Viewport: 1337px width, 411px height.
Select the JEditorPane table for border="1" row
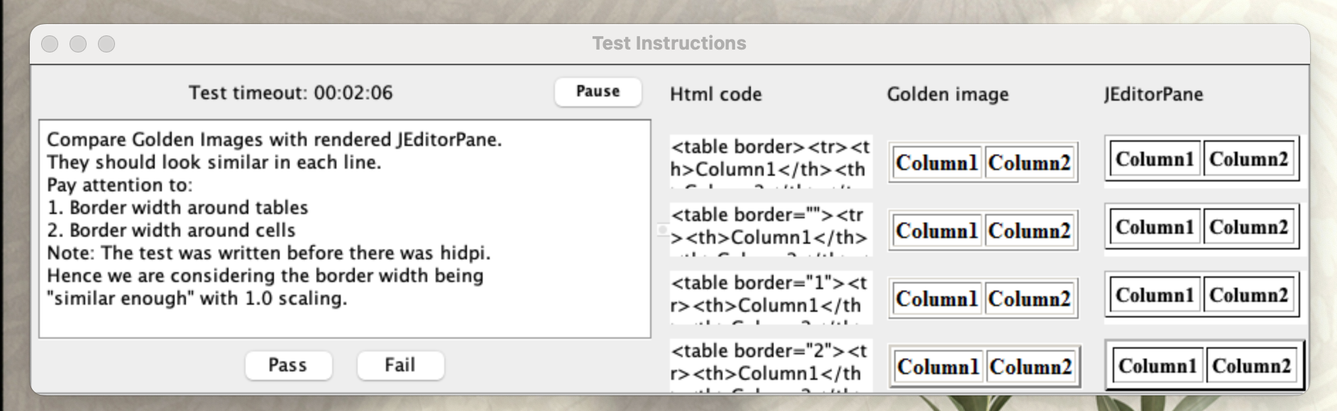(x=1201, y=295)
